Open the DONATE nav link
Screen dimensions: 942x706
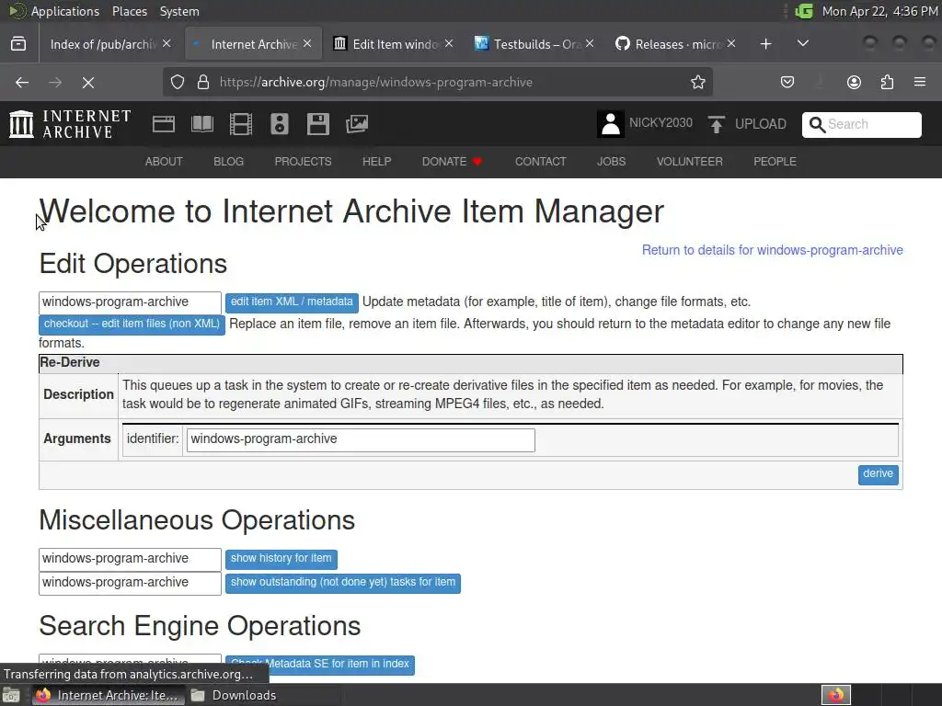(452, 162)
